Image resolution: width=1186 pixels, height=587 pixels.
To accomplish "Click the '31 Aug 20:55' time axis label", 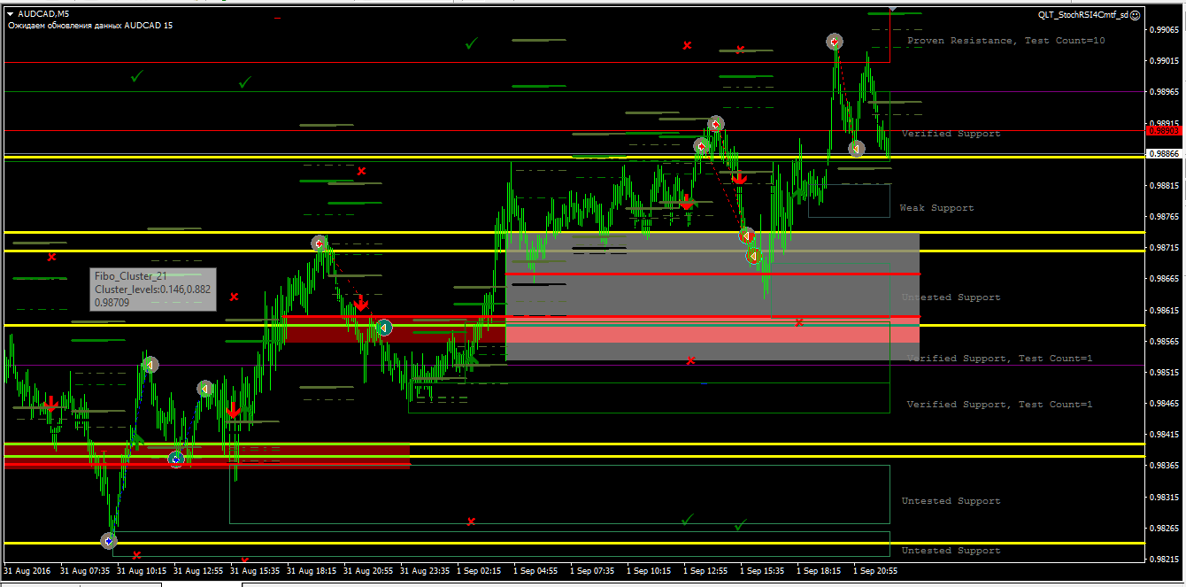I will [369, 571].
